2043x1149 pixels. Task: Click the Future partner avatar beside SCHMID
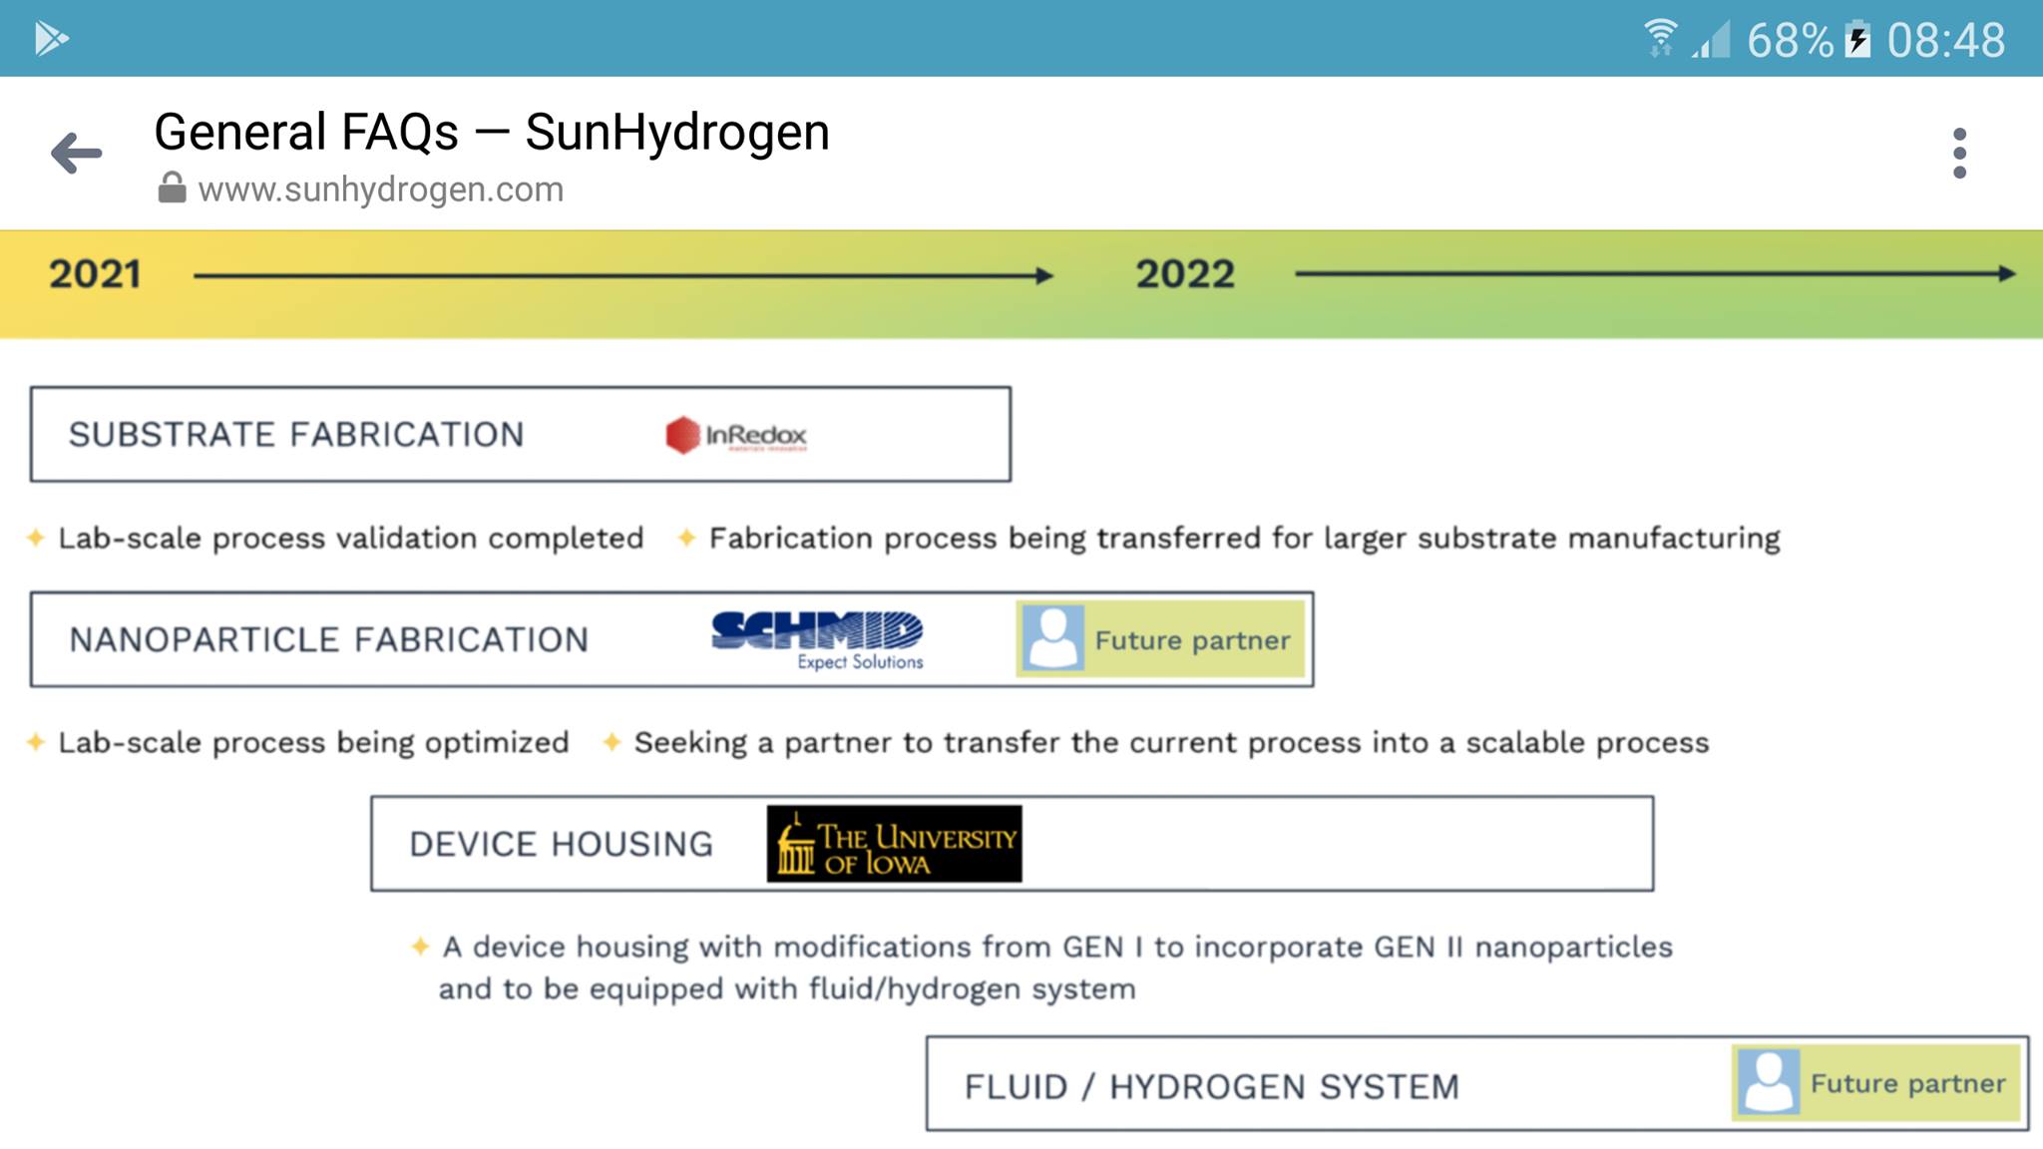(x=1052, y=638)
